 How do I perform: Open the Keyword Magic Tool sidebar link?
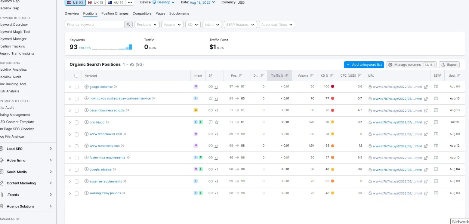point(15,32)
